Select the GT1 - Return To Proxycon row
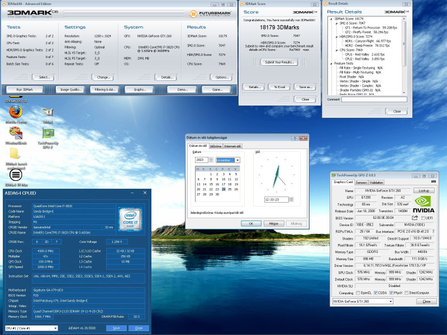Image resolution: width=447 pixels, height=335 pixels. coord(371,27)
